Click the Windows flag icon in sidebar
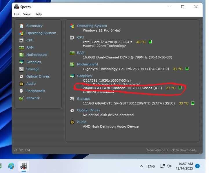Viewport: 211px width, 173px height. coord(21,33)
